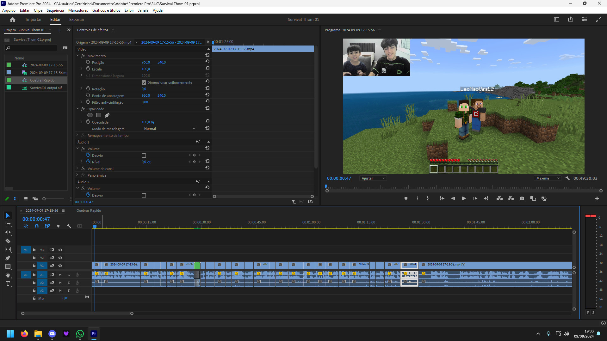Open the quick export share icon
The height and width of the screenshot is (341, 607).
point(571,20)
